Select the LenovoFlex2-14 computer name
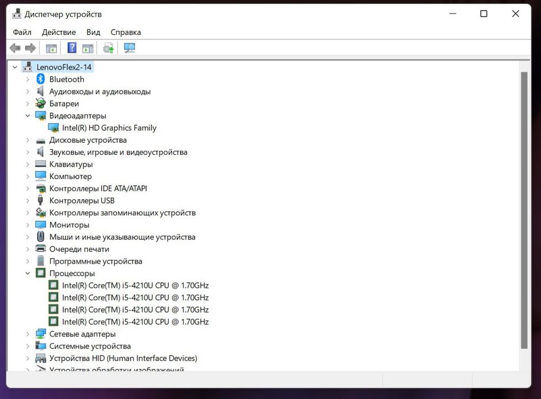This screenshot has height=399, width=541. [x=64, y=67]
